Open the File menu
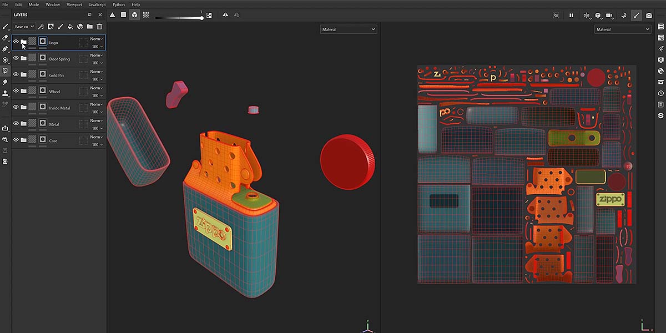The width and height of the screenshot is (666, 333). 6,4
